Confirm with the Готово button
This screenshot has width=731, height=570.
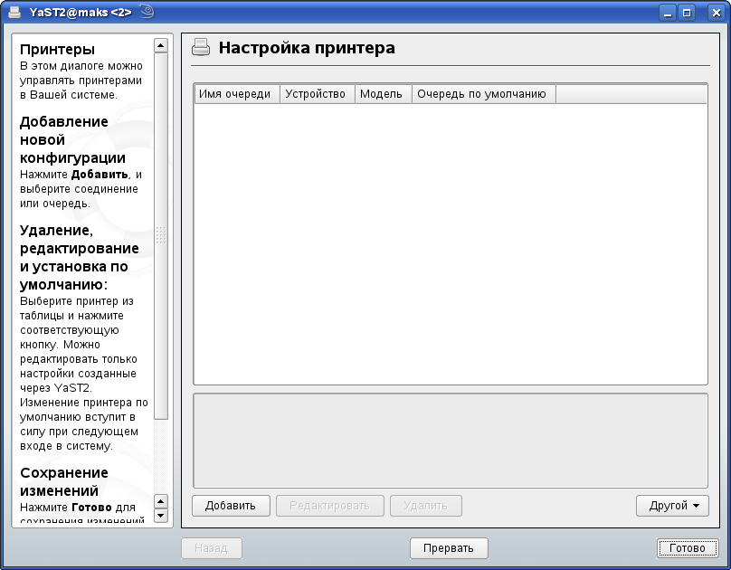[x=687, y=548]
